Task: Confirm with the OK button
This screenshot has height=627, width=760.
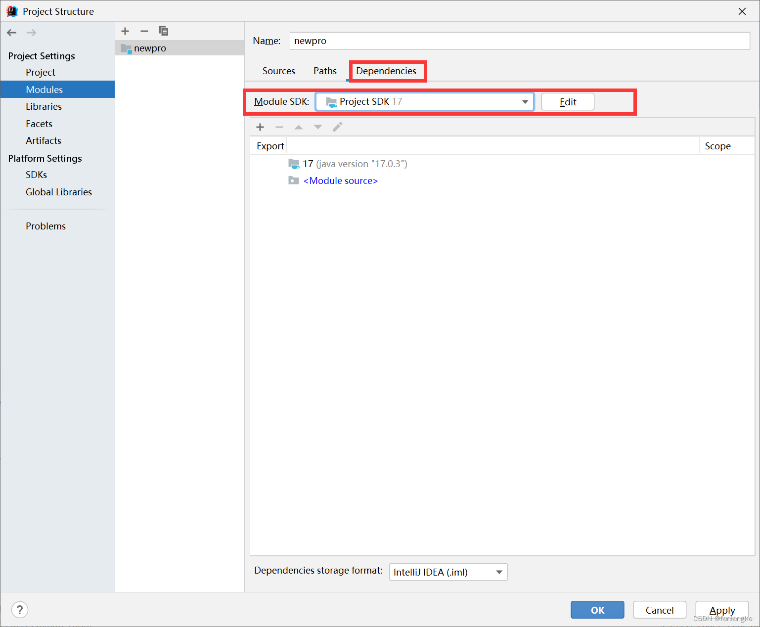Action: point(597,610)
